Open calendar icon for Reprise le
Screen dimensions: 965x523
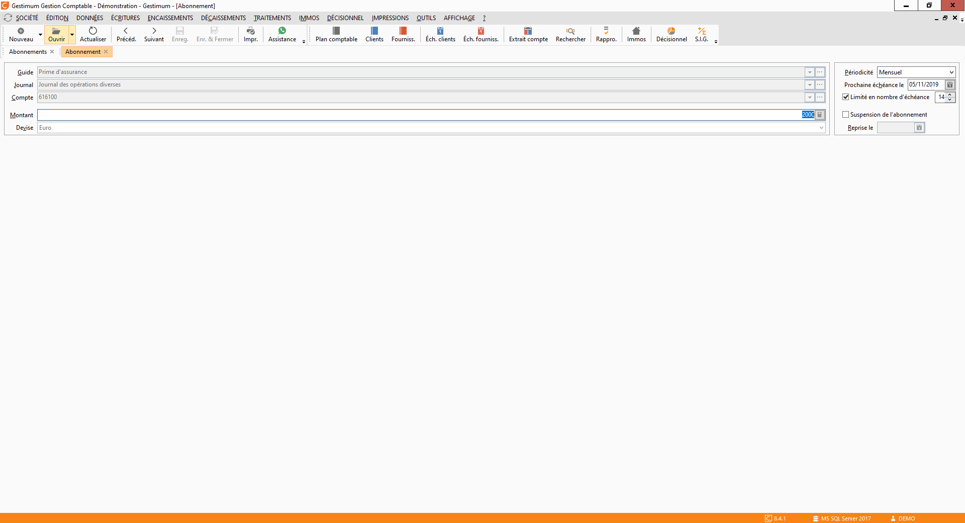tap(919, 128)
